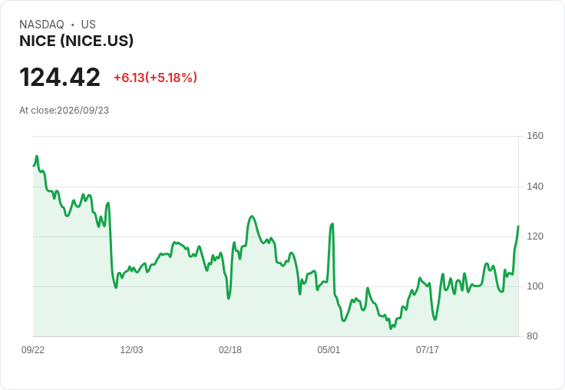This screenshot has width=565, height=390.
Task: Click the NASDAQ exchange label
Action: (41, 25)
